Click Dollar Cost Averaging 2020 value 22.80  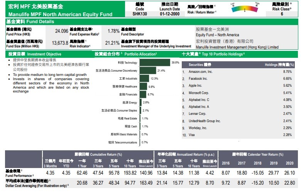click(x=289, y=183)
